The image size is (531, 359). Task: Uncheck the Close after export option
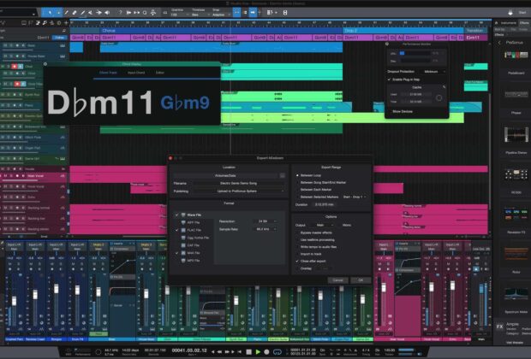click(x=298, y=260)
